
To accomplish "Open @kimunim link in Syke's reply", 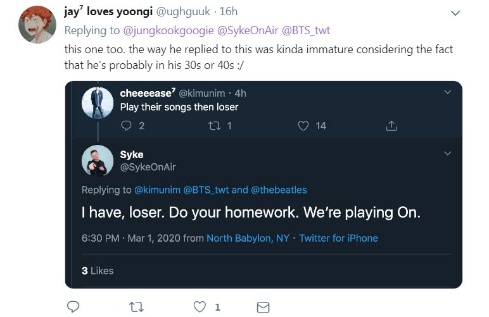I will (x=156, y=190).
